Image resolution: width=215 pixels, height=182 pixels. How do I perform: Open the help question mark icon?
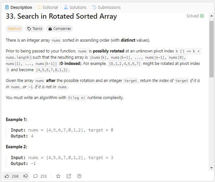point(79,176)
